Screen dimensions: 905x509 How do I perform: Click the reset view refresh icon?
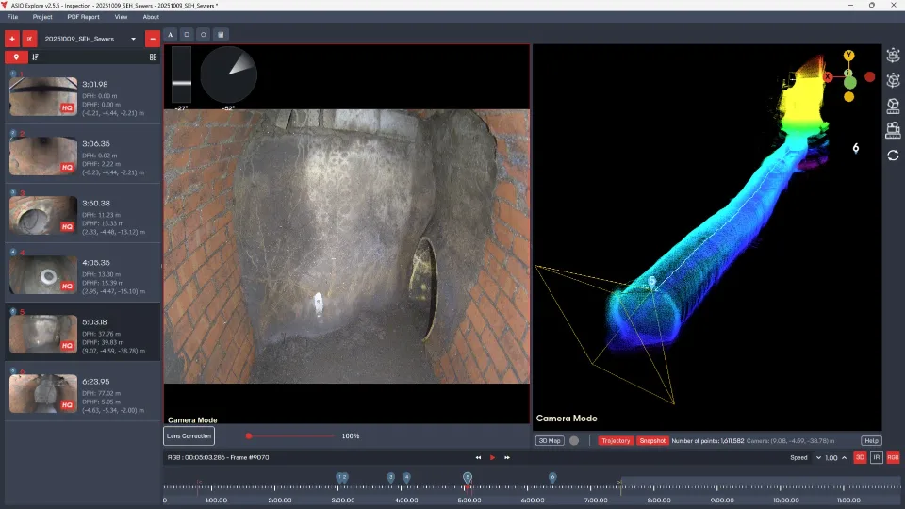click(x=893, y=155)
